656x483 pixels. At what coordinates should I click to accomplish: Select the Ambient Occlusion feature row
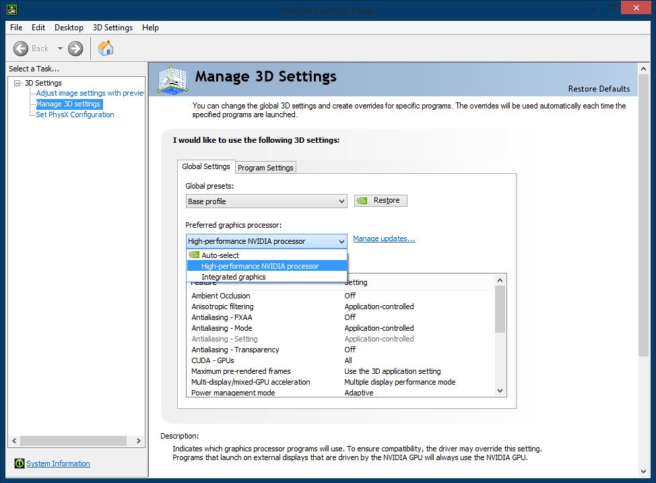341,296
